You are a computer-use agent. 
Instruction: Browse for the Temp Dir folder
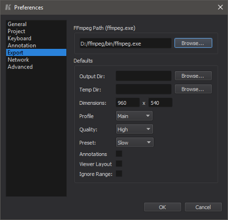tap(193, 89)
